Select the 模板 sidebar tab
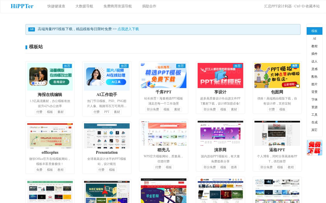The width and height of the screenshot is (326, 203). click(x=315, y=31)
